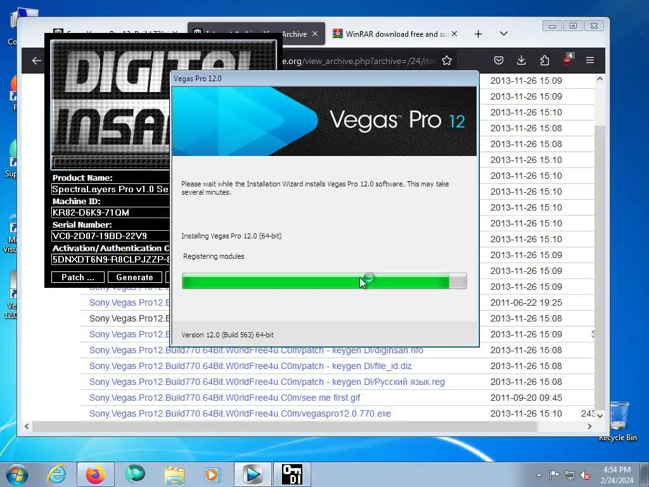The width and height of the screenshot is (649, 487).
Task: Show hidden tray icons arrow
Action: (x=539, y=475)
